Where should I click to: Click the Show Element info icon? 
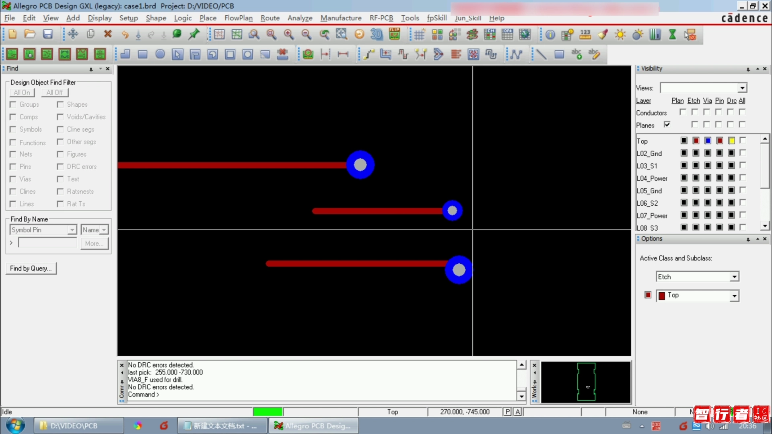click(x=550, y=35)
